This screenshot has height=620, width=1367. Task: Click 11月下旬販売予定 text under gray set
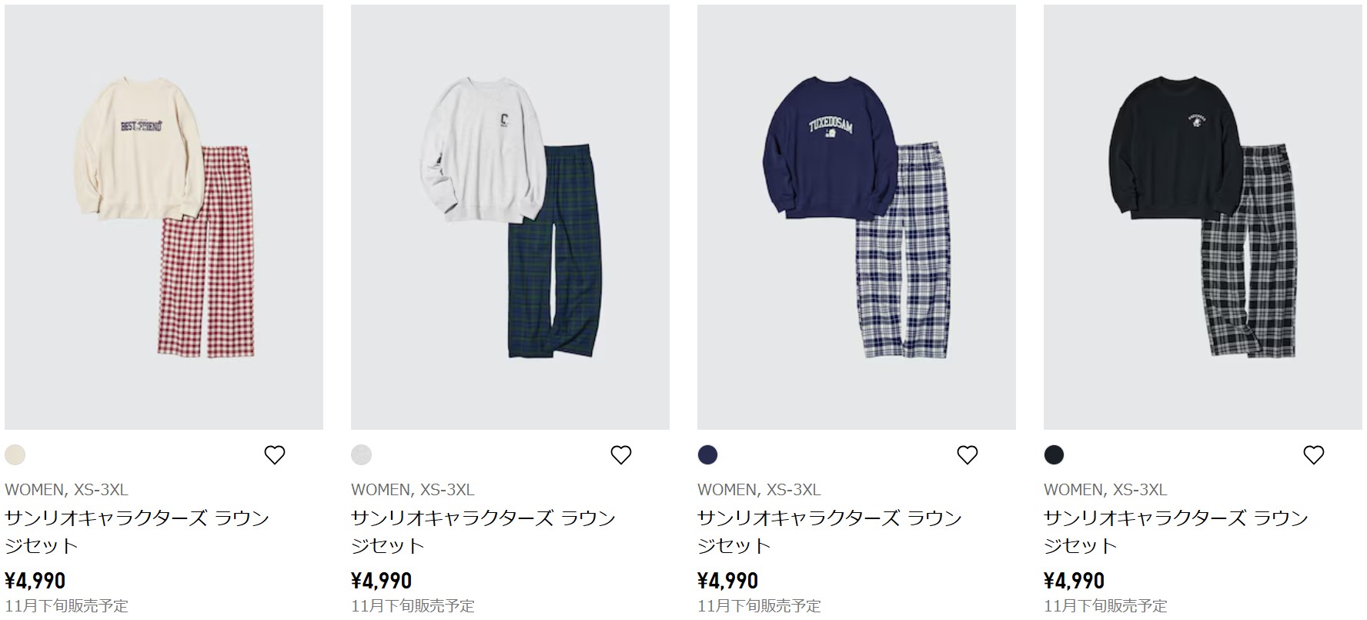413,606
